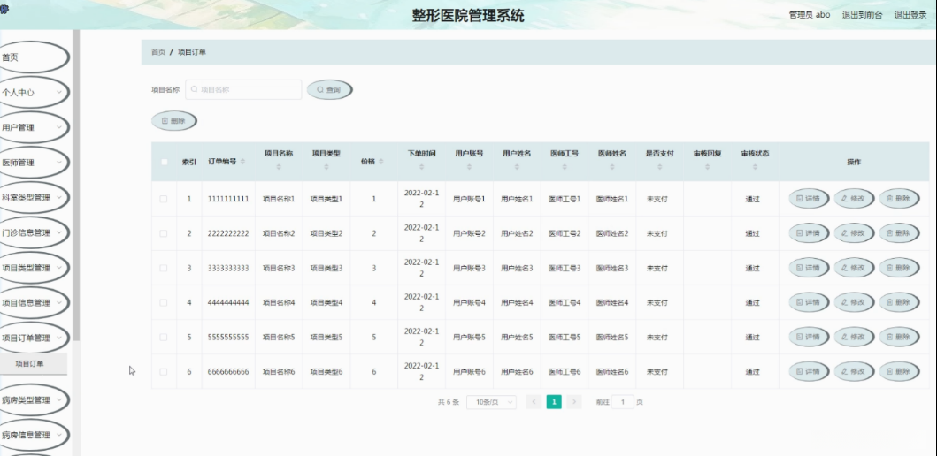Click 修改 pencil for order 2222222222
The image size is (937, 456).
point(844,233)
